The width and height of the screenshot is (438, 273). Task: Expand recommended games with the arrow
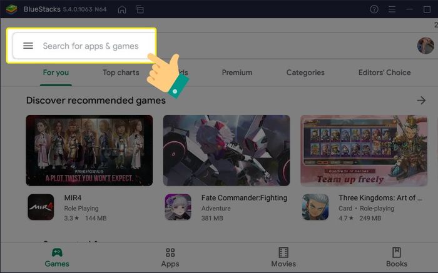(421, 100)
